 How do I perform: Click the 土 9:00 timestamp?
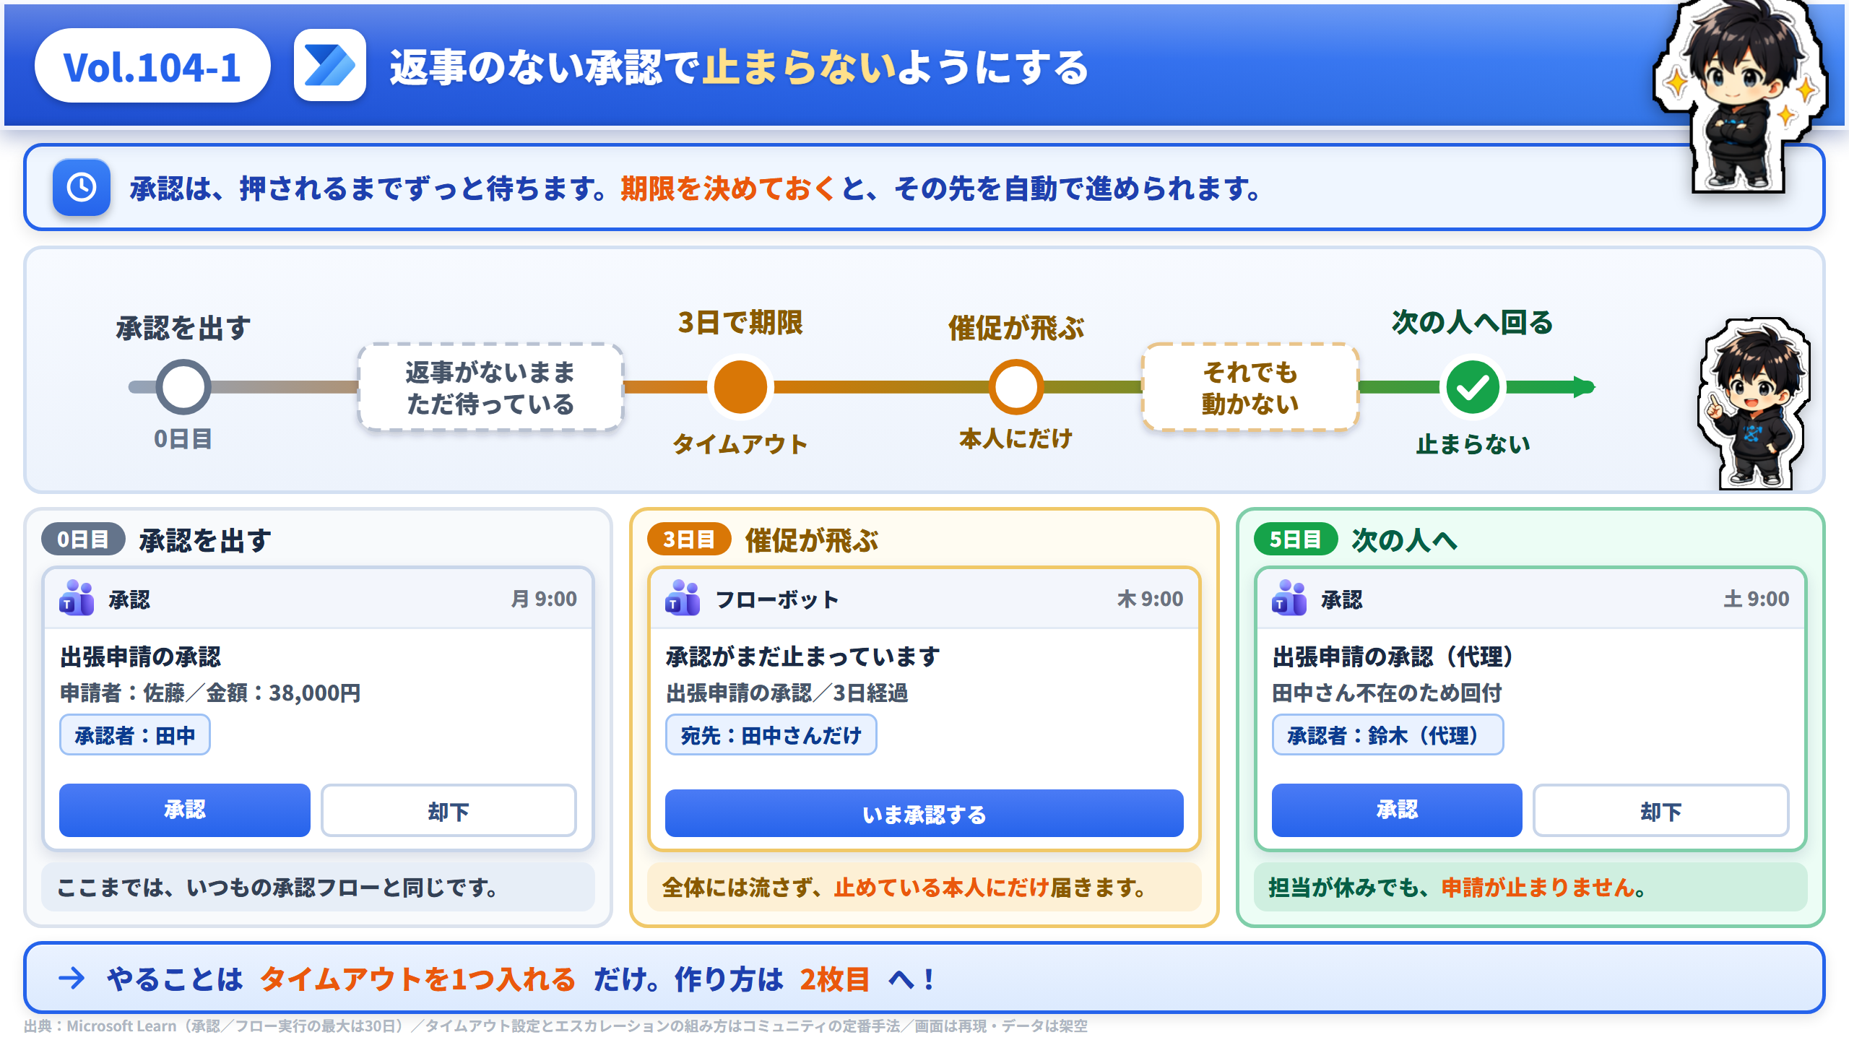pos(1757,599)
